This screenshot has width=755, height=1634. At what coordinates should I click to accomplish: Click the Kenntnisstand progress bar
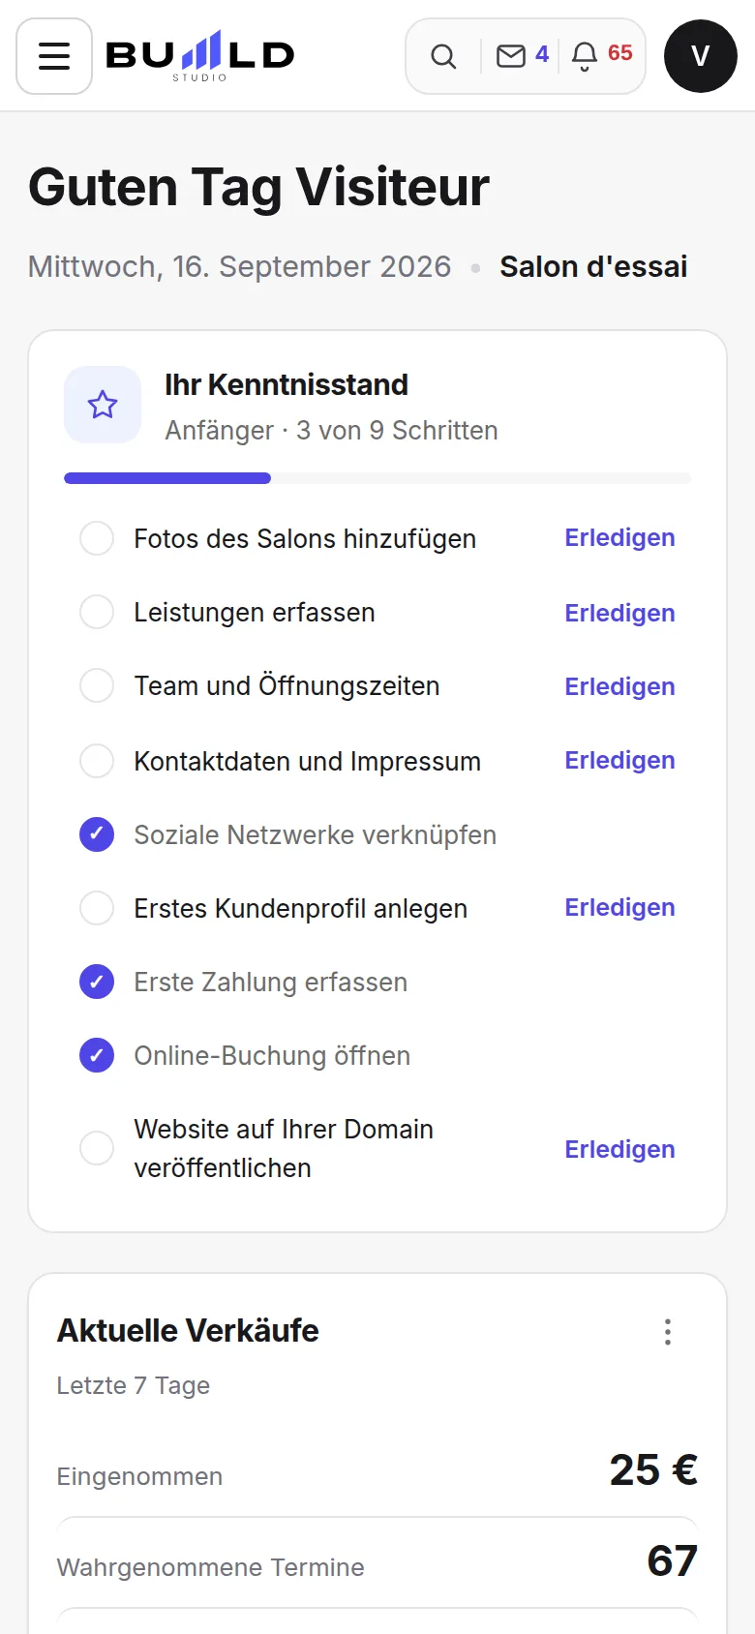point(377,478)
